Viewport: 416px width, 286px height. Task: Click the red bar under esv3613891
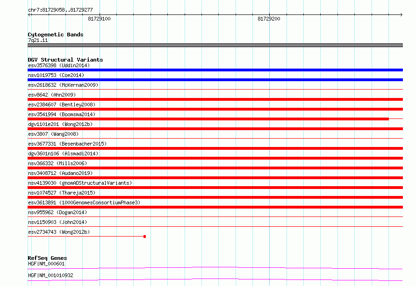pyautogui.click(x=215, y=207)
